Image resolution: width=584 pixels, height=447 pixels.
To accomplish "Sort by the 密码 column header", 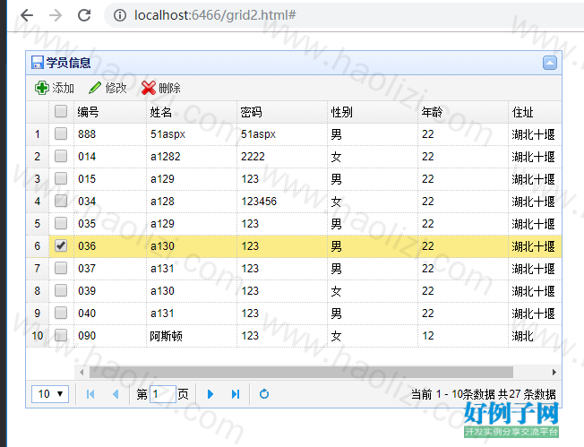I will tap(282, 112).
